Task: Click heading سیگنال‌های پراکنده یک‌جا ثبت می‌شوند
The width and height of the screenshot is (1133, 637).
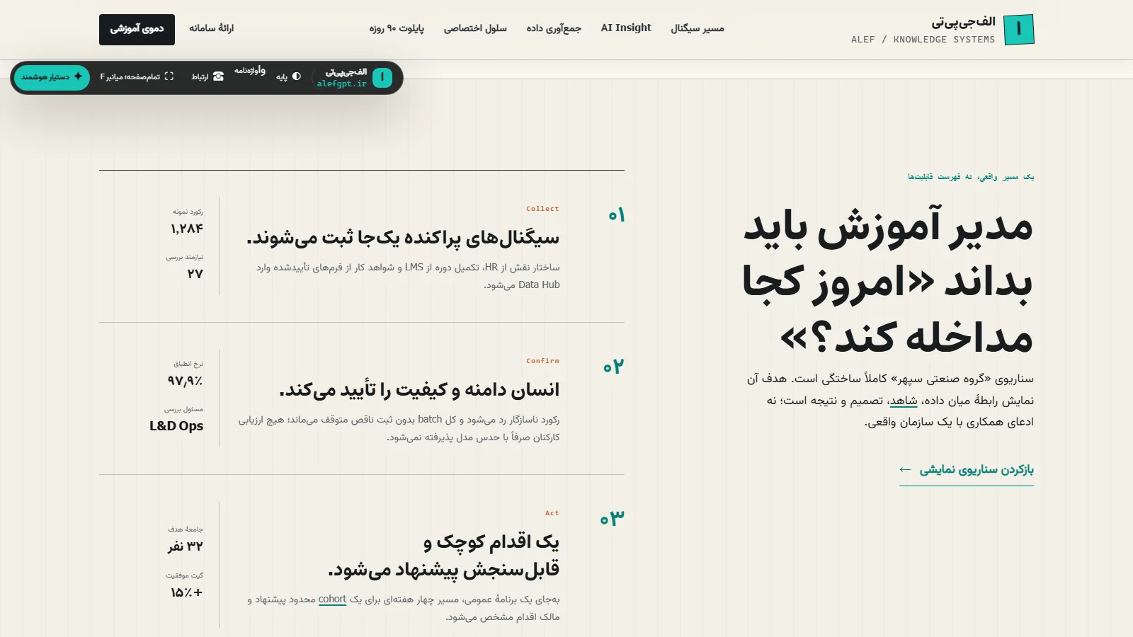Action: 403,238
